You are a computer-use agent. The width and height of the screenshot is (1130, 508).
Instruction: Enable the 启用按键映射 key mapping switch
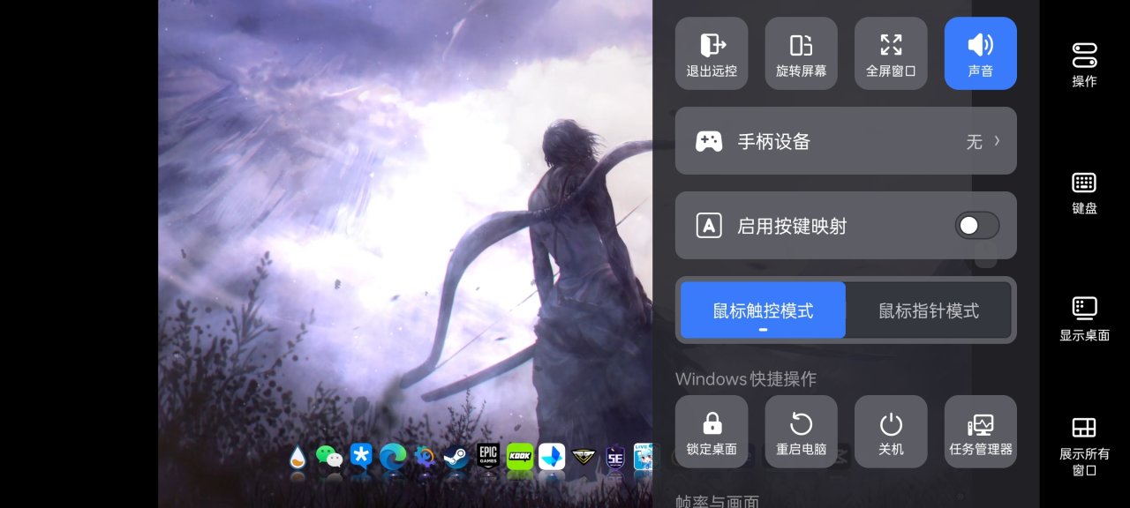point(977,226)
